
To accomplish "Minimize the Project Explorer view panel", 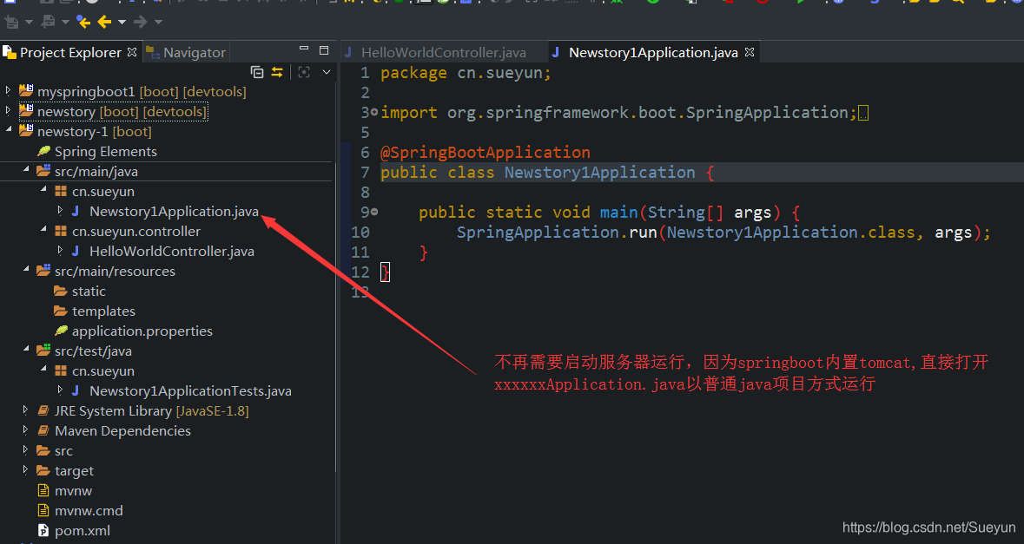I will 304,49.
